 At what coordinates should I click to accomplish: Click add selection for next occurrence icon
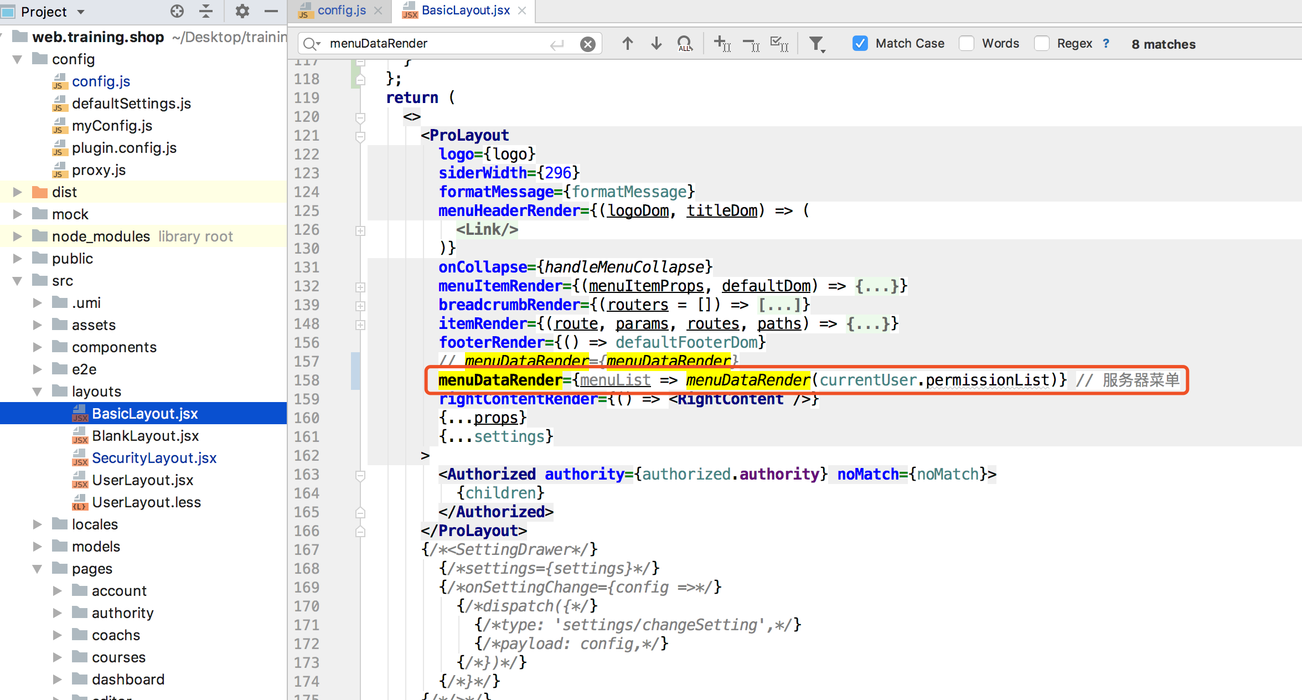click(x=722, y=43)
